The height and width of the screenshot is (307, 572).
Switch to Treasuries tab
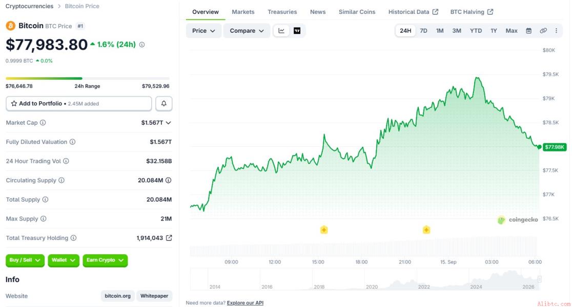coord(282,12)
